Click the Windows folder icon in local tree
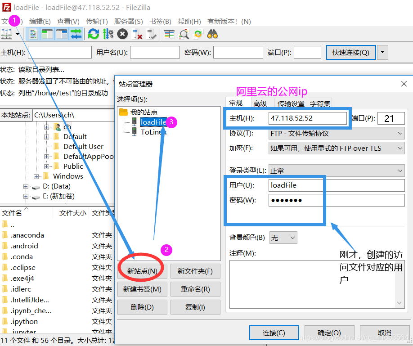Image resolution: width=413 pixels, height=346 pixels. [46, 176]
